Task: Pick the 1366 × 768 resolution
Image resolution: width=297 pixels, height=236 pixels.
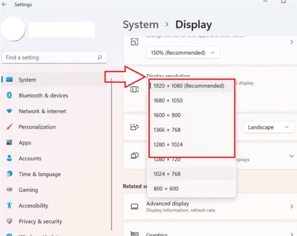Action: (167, 130)
